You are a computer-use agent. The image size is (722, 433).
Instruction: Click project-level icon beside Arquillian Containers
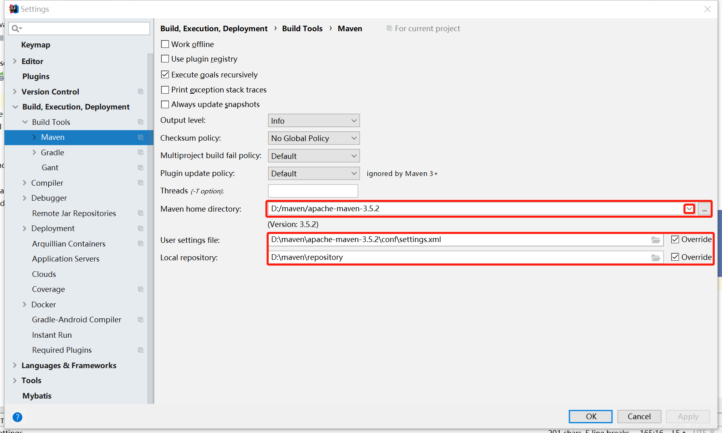[141, 244]
